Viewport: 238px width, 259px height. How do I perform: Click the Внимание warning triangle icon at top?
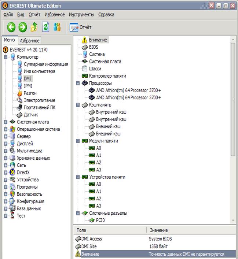click(84, 40)
